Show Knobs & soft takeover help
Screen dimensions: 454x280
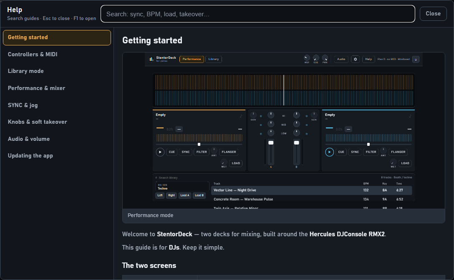coord(57,122)
